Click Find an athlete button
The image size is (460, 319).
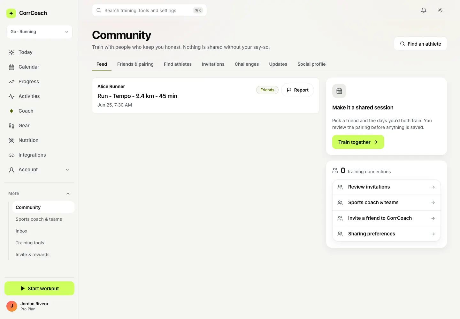pos(420,44)
